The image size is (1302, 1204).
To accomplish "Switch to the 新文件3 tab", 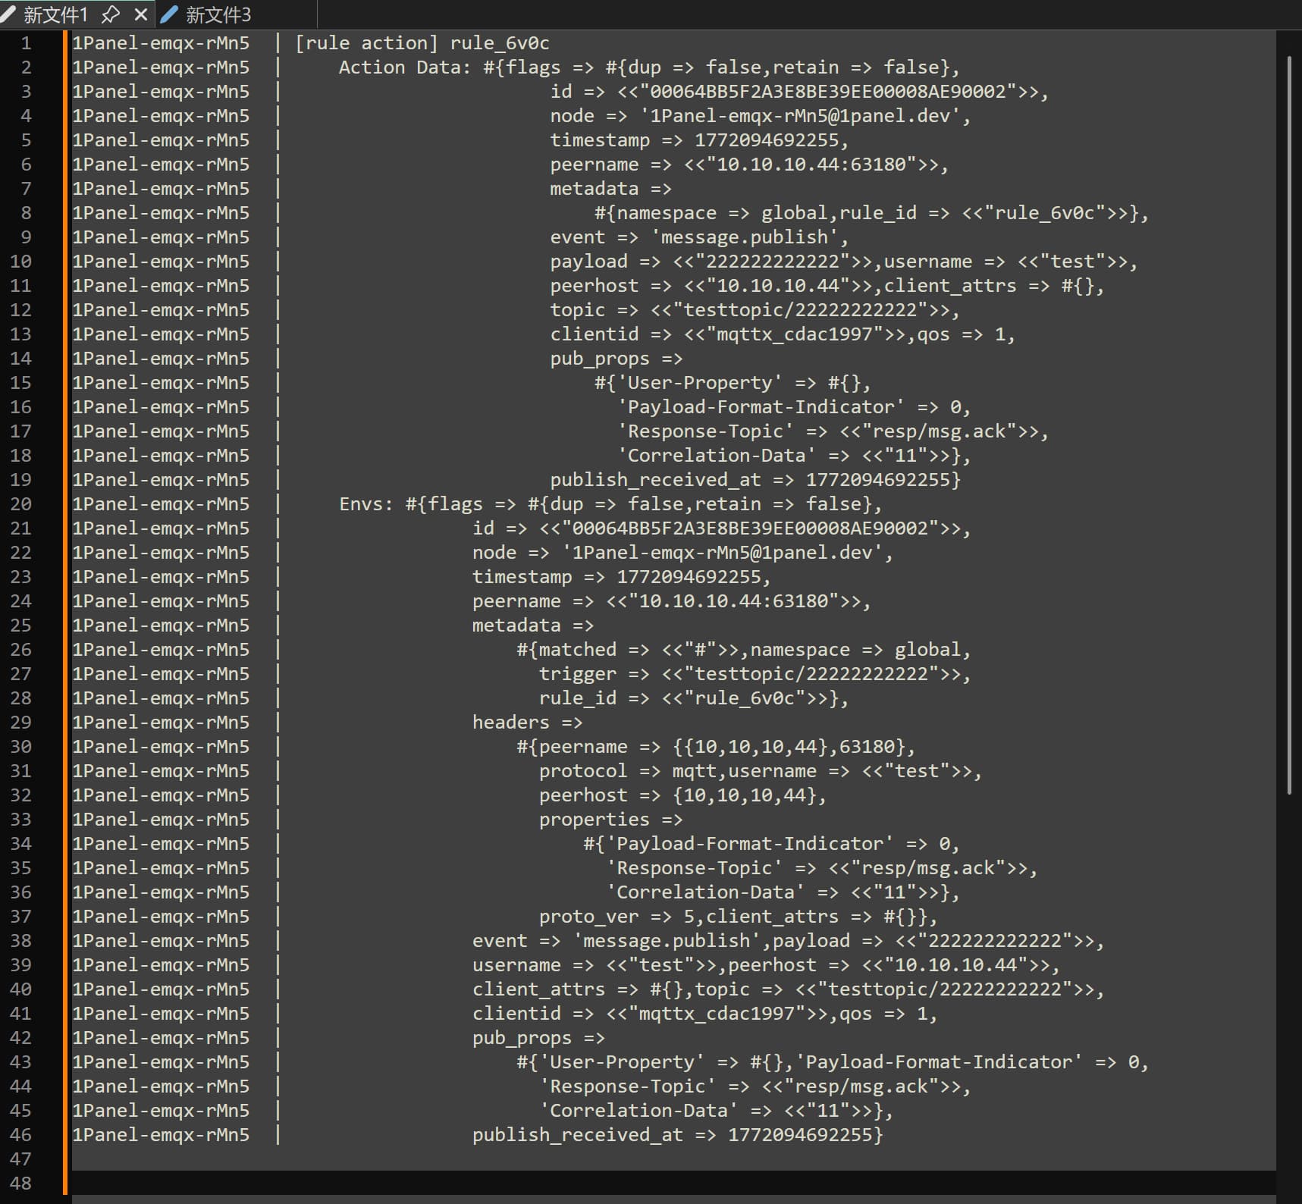I will click(218, 14).
